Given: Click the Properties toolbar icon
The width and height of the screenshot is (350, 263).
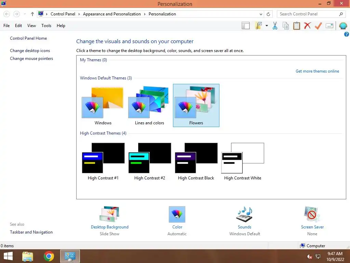Looking at the screenshot, I should click(329, 26).
